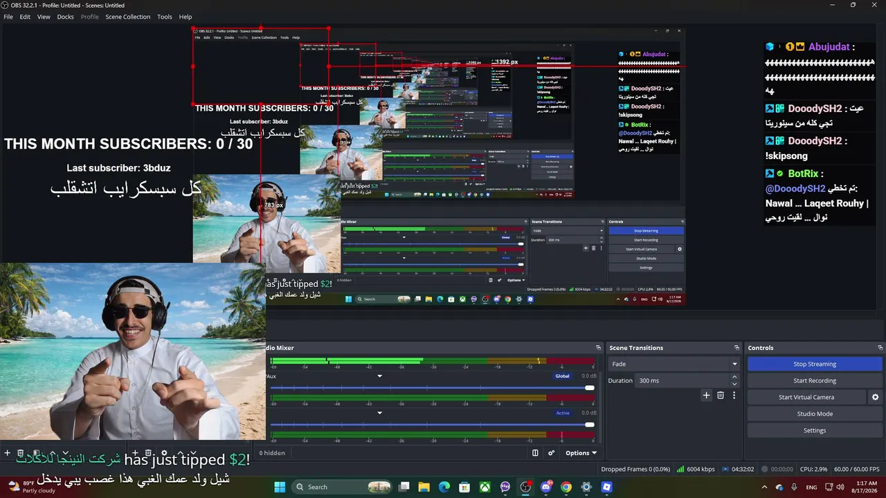Open the gear app on taskbar
The width and height of the screenshot is (886, 498).
(586, 487)
